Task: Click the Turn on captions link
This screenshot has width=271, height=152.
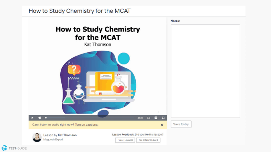Action: pyautogui.click(x=87, y=125)
